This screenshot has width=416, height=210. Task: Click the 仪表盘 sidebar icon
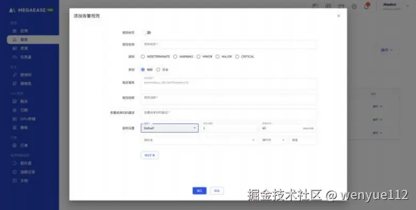(x=14, y=57)
